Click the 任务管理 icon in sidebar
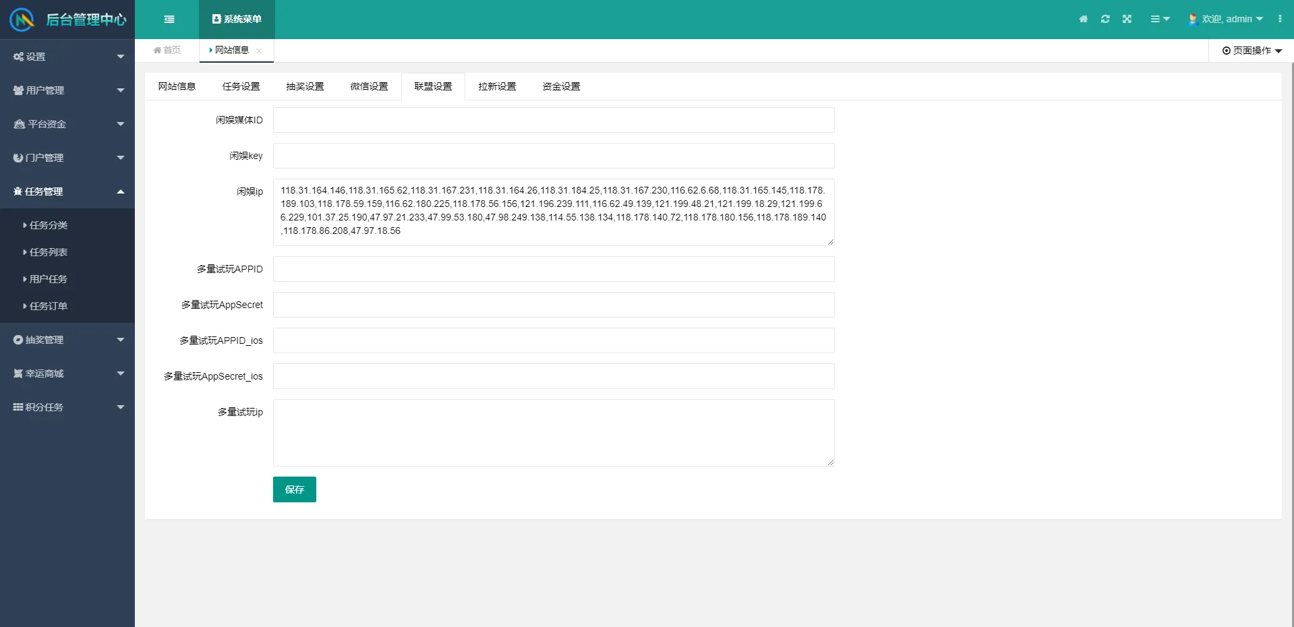 point(18,191)
